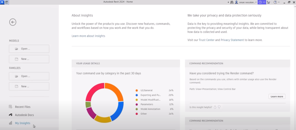
Task: Click the blue Exporting legend dot
Action: click(x=137, y=95)
